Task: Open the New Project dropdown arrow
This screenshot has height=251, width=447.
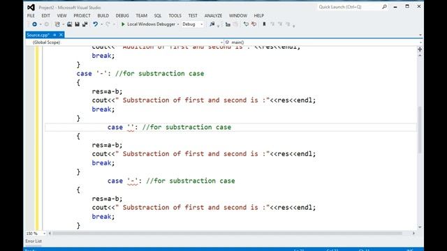Action: click(x=64, y=24)
